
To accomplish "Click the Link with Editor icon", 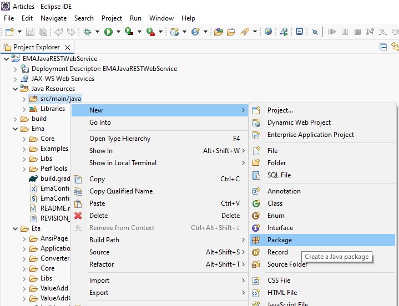I will tap(395, 47).
